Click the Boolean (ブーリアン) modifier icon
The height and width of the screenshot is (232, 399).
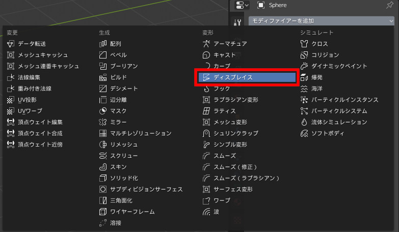(103, 66)
